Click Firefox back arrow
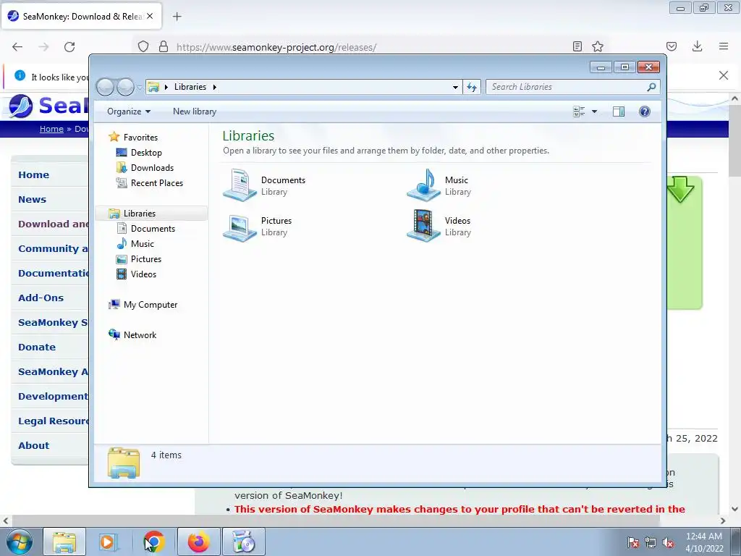Screen dimensions: 741x556 point(17,47)
